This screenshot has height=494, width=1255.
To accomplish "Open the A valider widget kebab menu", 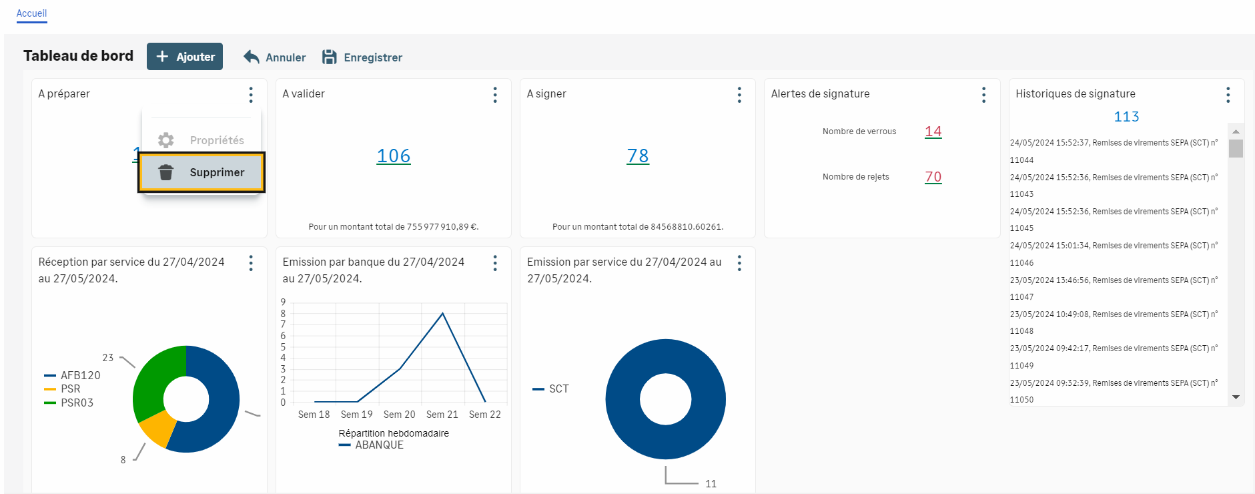I will [x=495, y=95].
